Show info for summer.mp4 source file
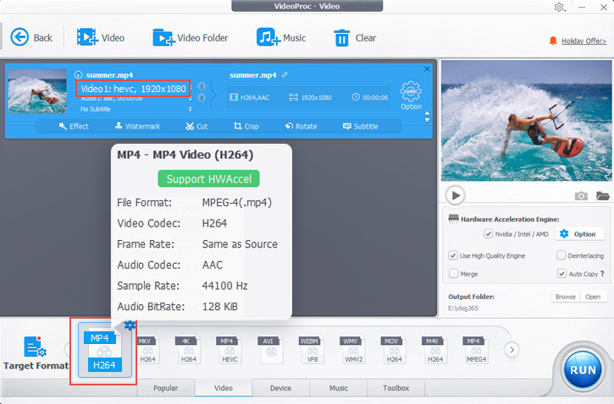The image size is (614, 404). [78, 74]
